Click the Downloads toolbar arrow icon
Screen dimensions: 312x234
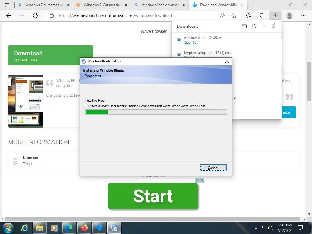coord(275,16)
